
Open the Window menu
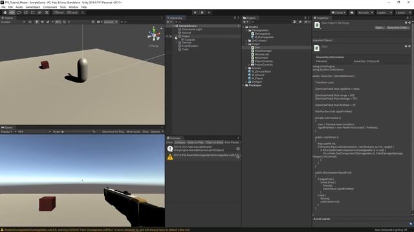click(73, 7)
